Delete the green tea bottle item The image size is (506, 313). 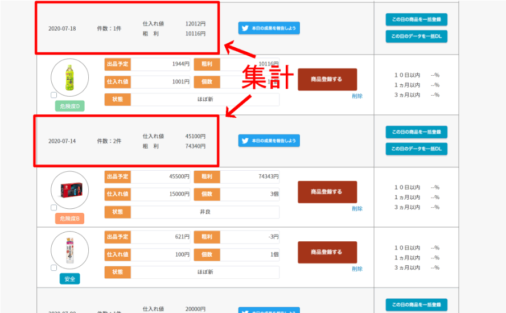pos(357,96)
